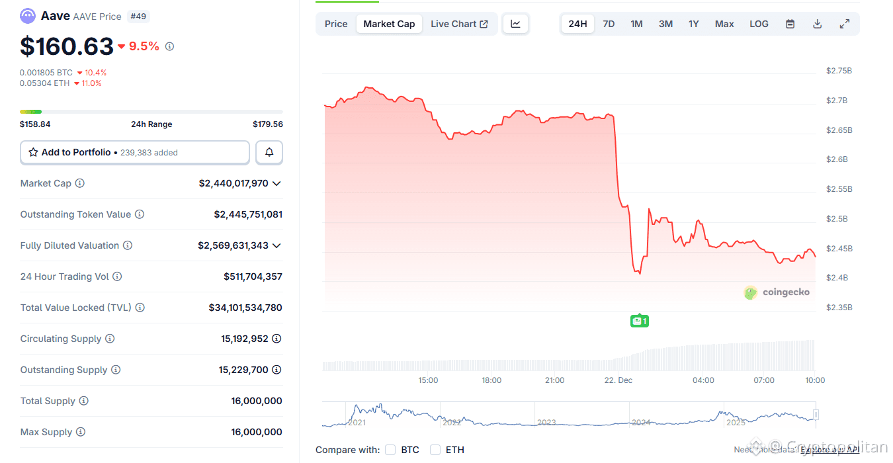
Task: Open the Explore our API link
Action: pos(829,449)
